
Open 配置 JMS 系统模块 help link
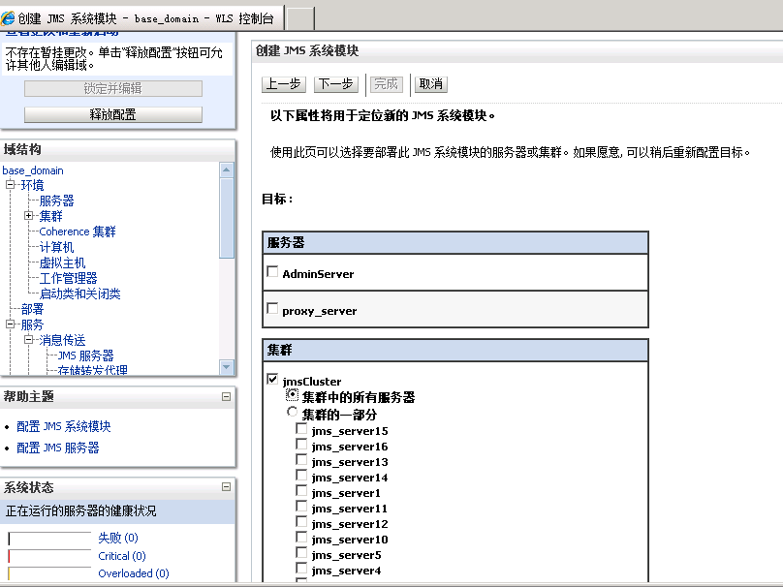coord(64,426)
